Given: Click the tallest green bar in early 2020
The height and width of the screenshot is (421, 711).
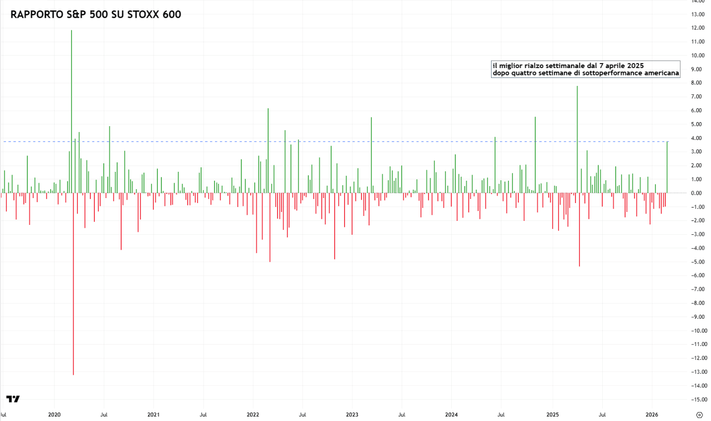Looking at the screenshot, I should point(71,99).
